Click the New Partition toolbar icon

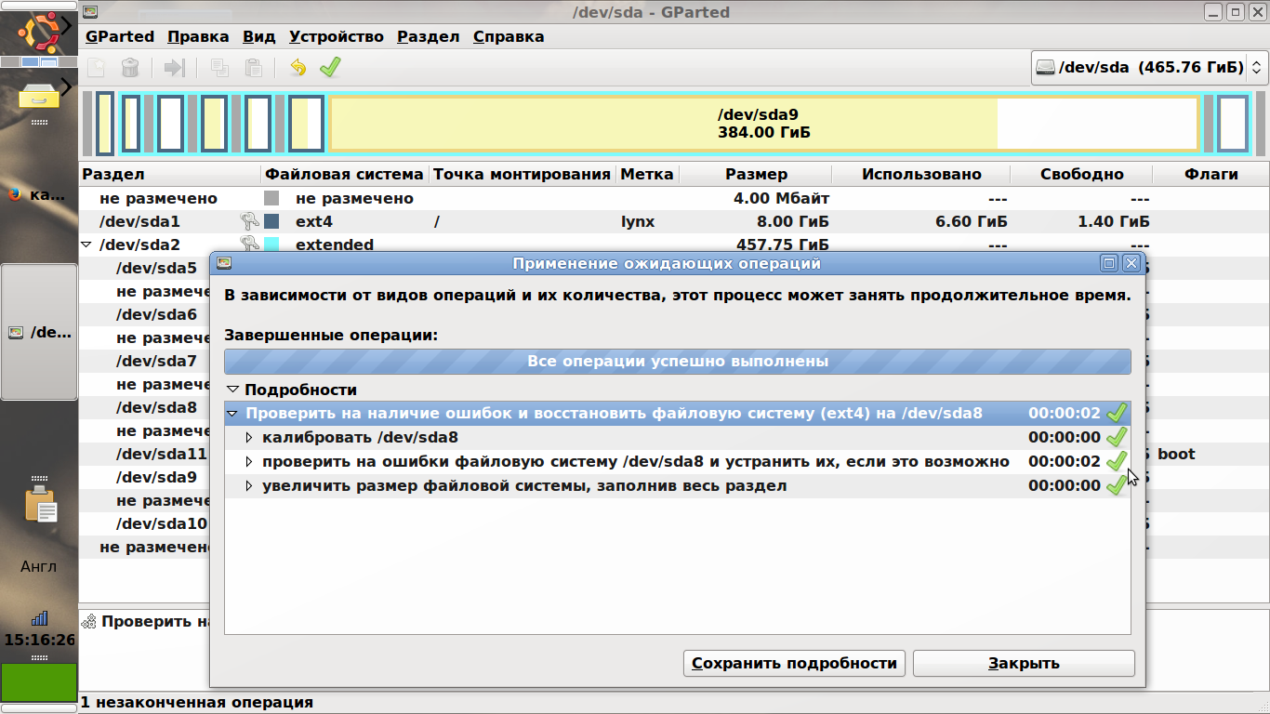pyautogui.click(x=96, y=68)
